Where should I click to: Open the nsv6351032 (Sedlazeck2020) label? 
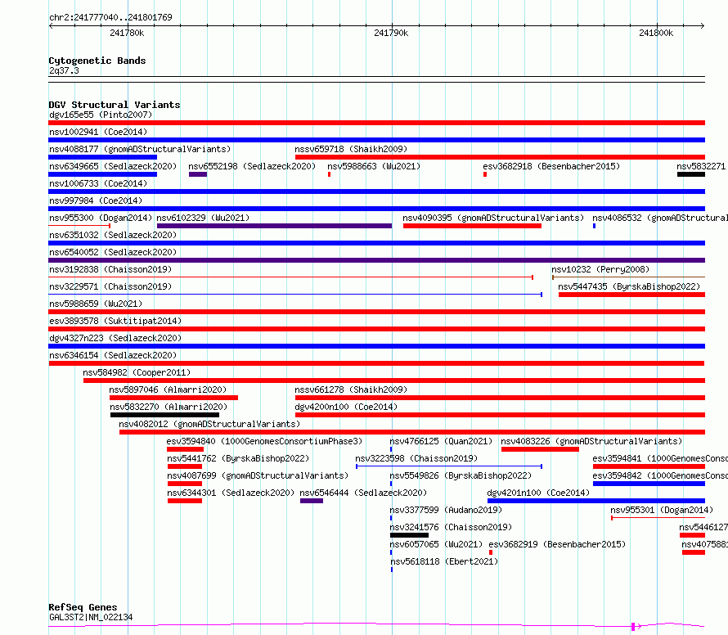click(x=113, y=235)
